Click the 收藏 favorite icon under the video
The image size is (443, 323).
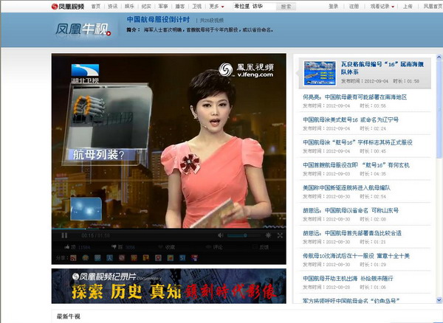tap(168, 247)
